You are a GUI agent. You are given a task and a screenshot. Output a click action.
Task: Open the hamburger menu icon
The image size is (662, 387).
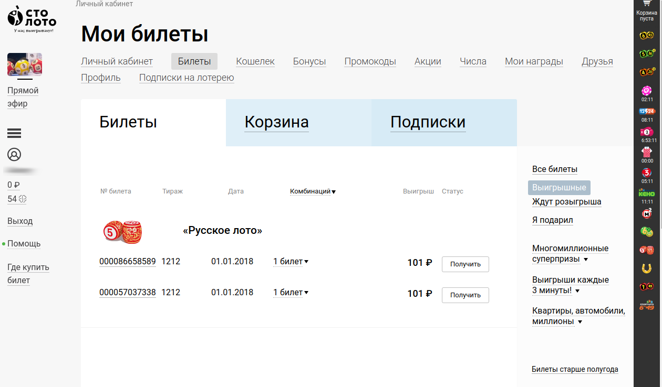[x=14, y=133]
